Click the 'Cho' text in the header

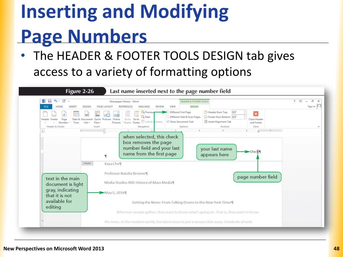click(x=253, y=152)
